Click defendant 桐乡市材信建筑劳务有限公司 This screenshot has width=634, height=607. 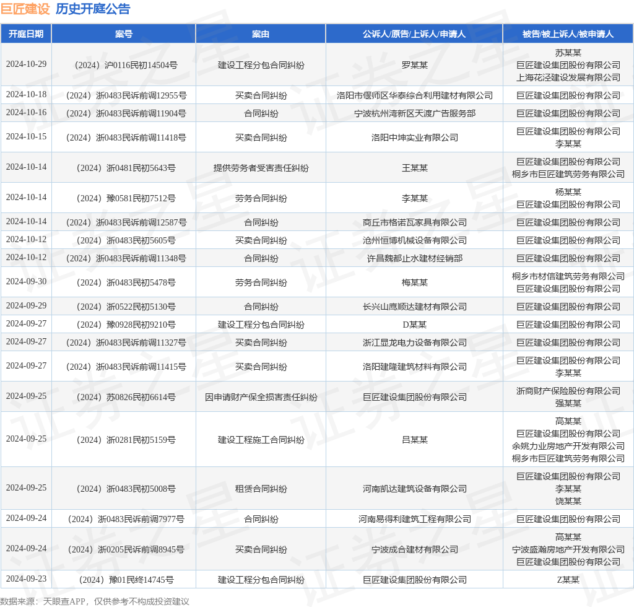[568, 277]
